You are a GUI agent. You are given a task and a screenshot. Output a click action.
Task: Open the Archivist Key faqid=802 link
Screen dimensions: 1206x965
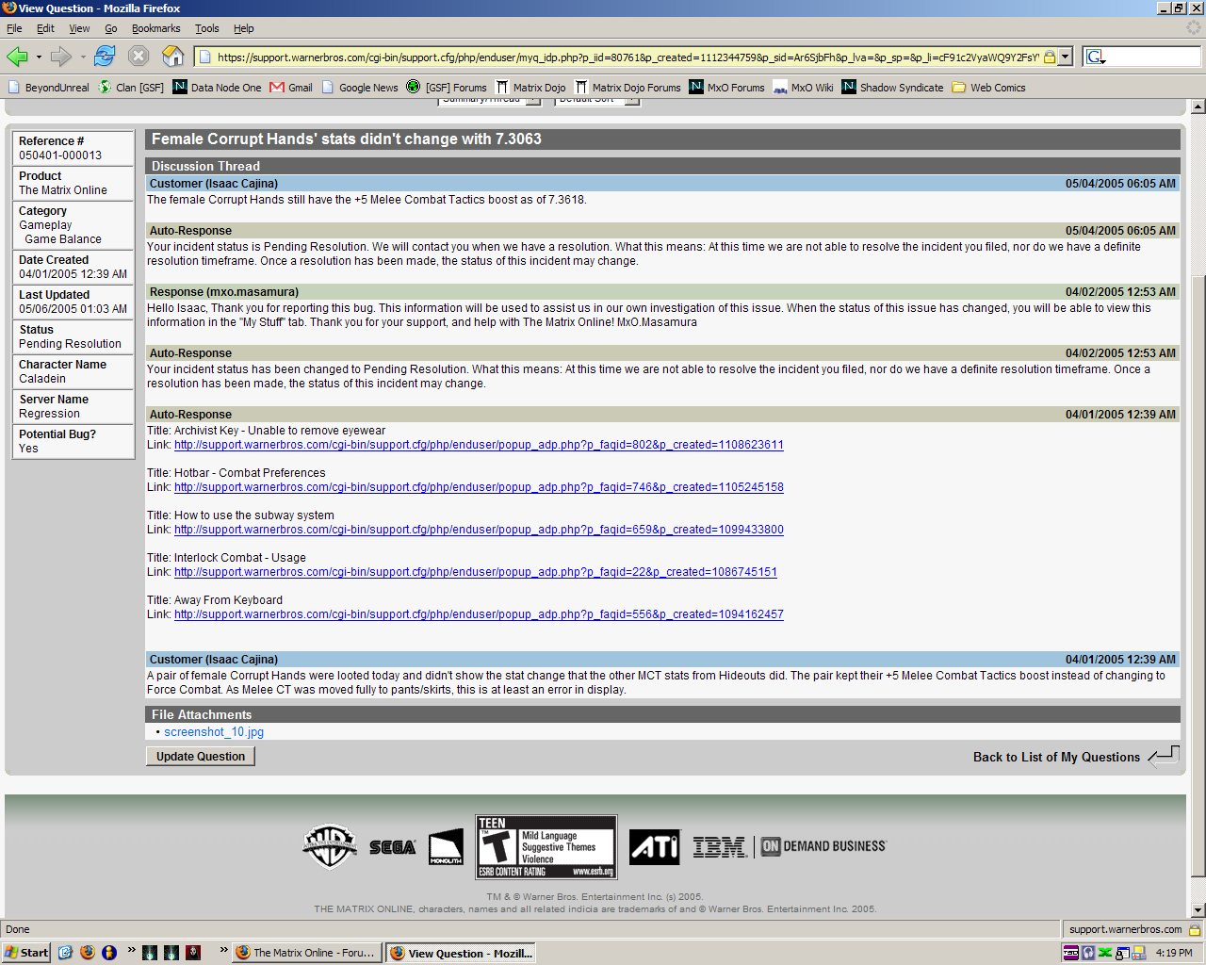tap(479, 445)
